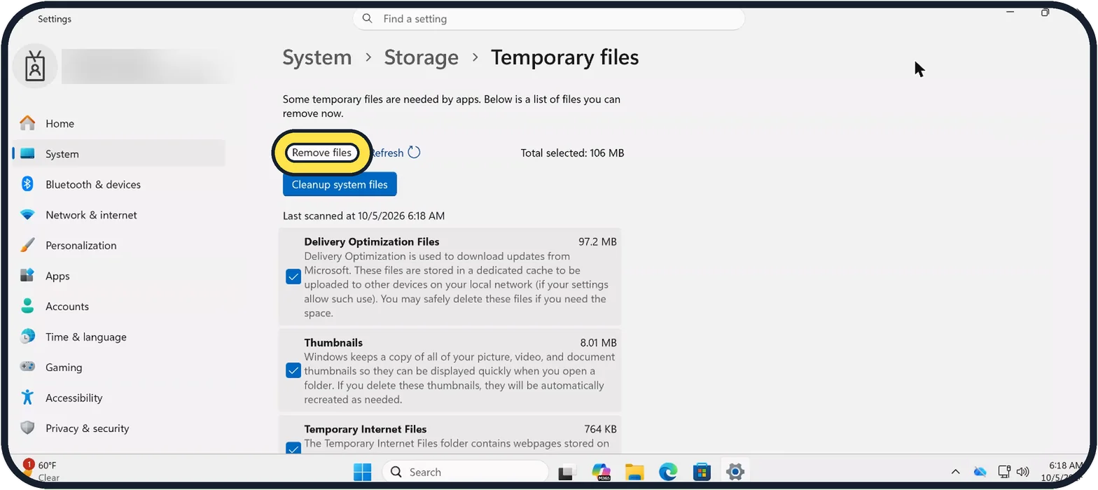
Task: Click the Apps icon in the sidebar
Action: pos(27,276)
